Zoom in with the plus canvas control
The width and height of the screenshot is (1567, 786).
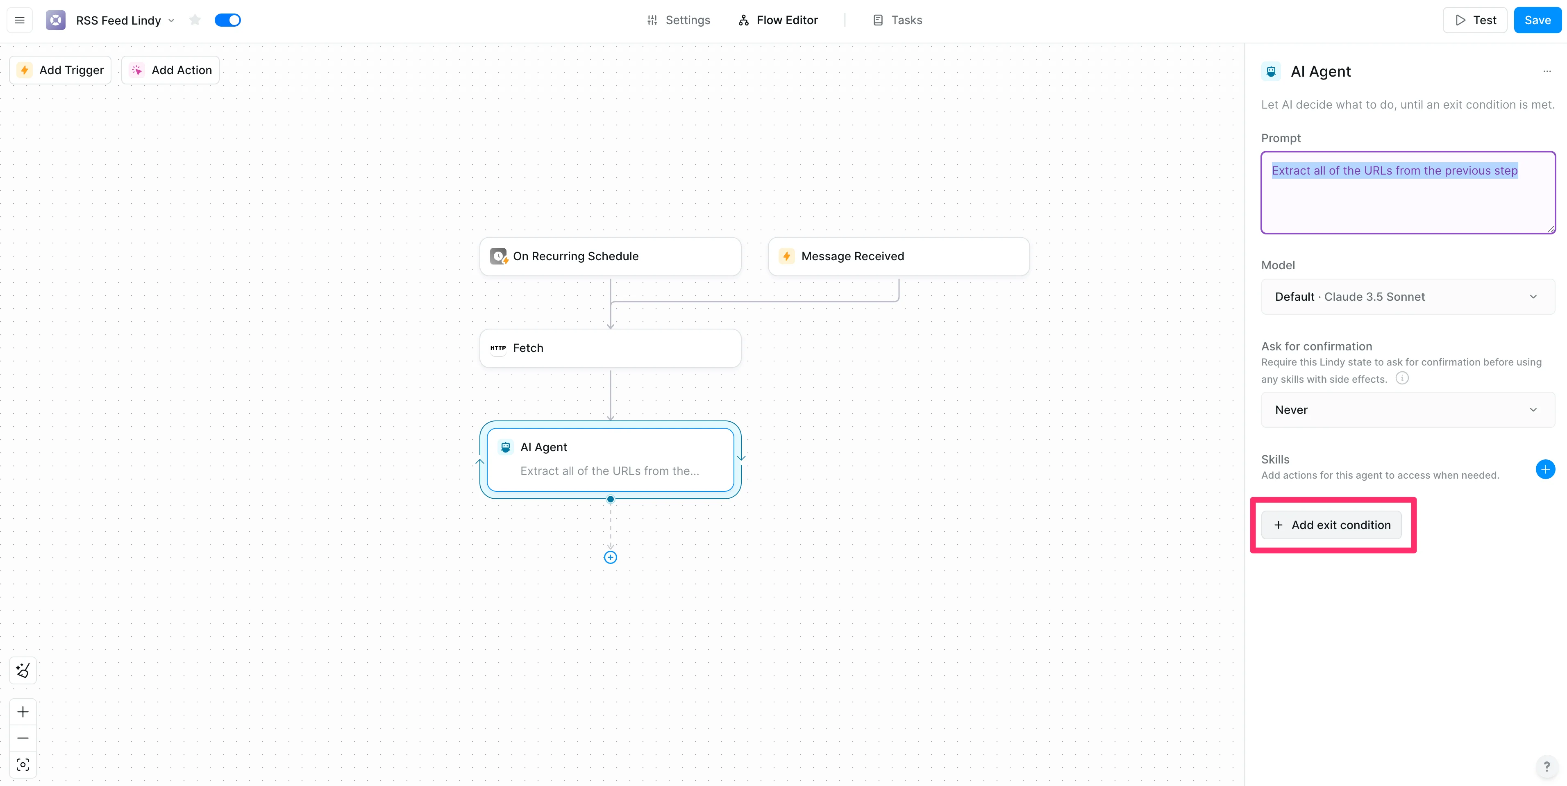coord(23,712)
